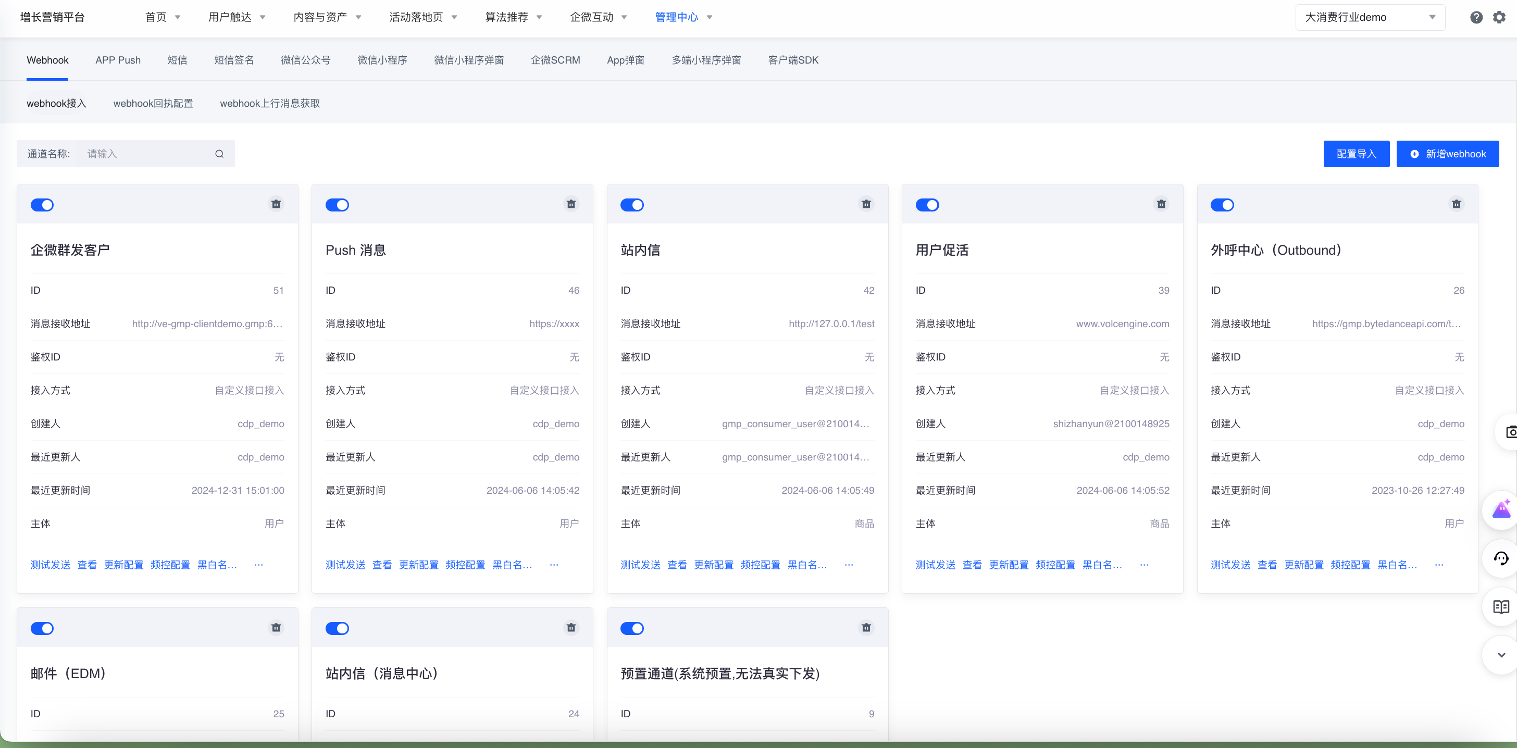Open more actions on 企微群发客户 card
Viewport: 1517px width, 748px height.
click(258, 565)
